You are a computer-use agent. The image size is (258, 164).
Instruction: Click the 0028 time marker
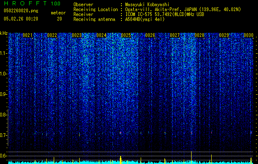[199, 35]
